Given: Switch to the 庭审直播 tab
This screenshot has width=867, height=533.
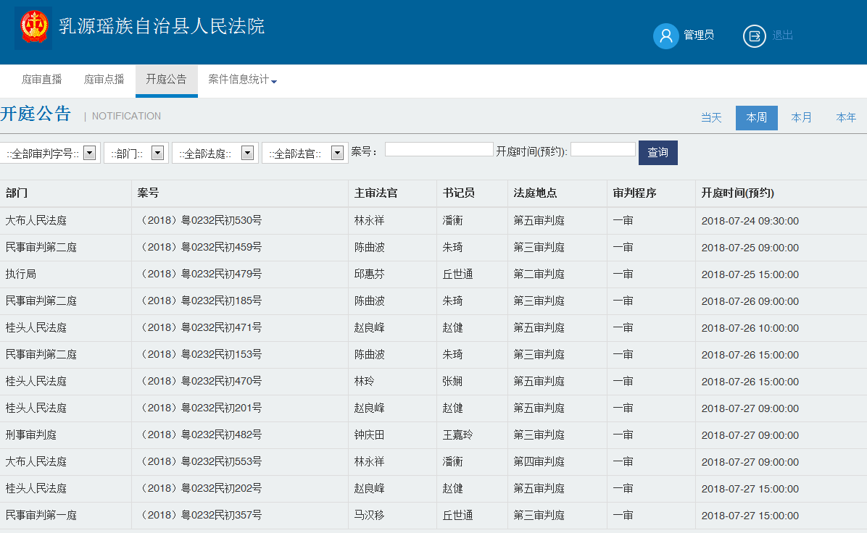Looking at the screenshot, I should [41, 80].
